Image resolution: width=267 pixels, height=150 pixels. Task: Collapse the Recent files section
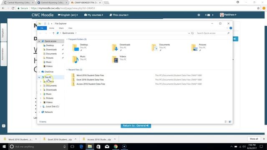tap(67, 70)
